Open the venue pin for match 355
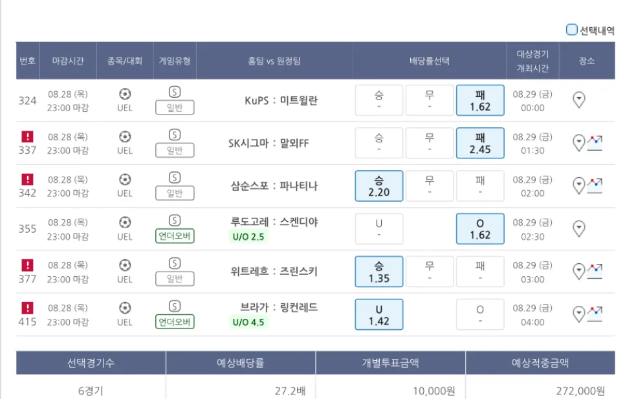The image size is (625, 399). [x=580, y=228]
